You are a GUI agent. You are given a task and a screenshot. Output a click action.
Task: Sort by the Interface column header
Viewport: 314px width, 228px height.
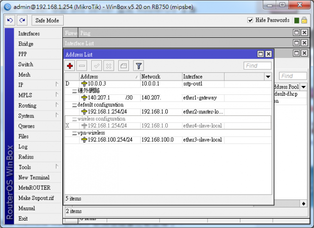pos(203,77)
